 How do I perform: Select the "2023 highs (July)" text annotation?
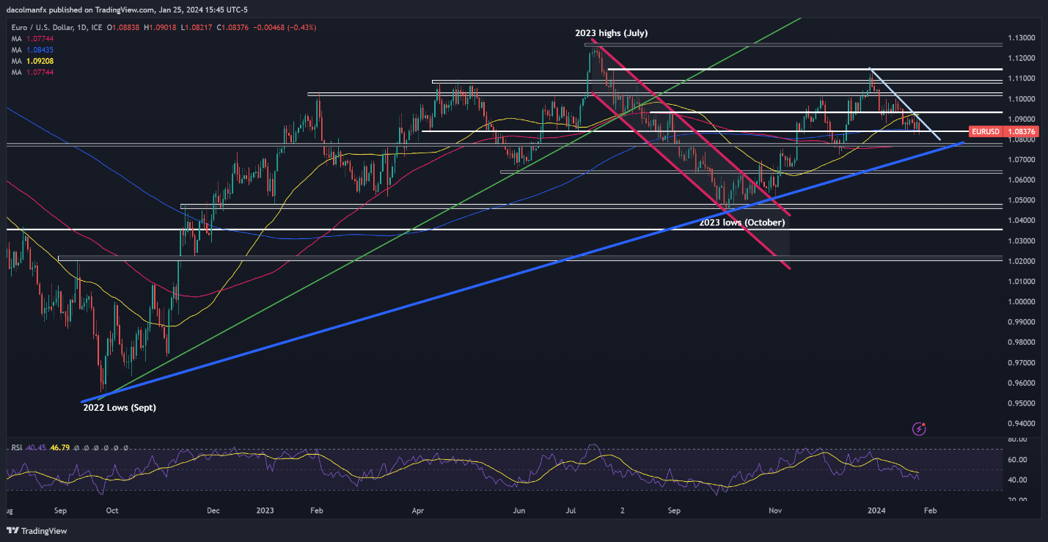tap(611, 34)
